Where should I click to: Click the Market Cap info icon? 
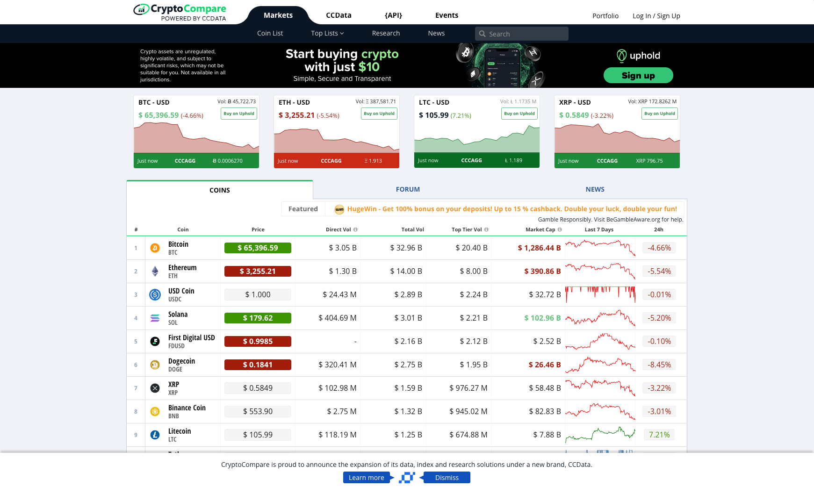point(560,229)
